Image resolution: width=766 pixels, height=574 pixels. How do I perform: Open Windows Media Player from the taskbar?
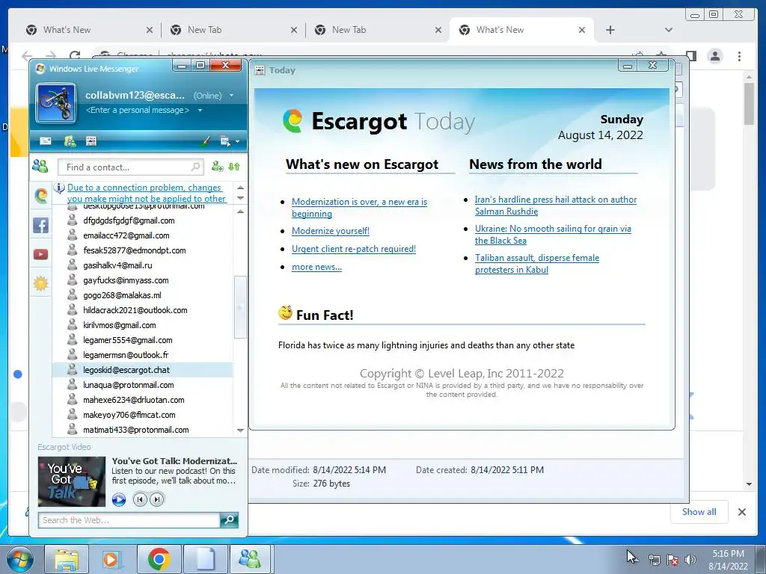click(112, 559)
